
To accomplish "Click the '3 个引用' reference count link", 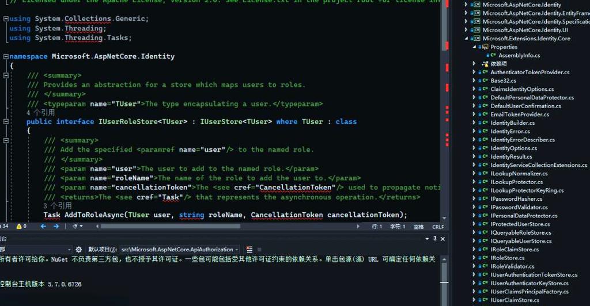I will [x=57, y=206].
